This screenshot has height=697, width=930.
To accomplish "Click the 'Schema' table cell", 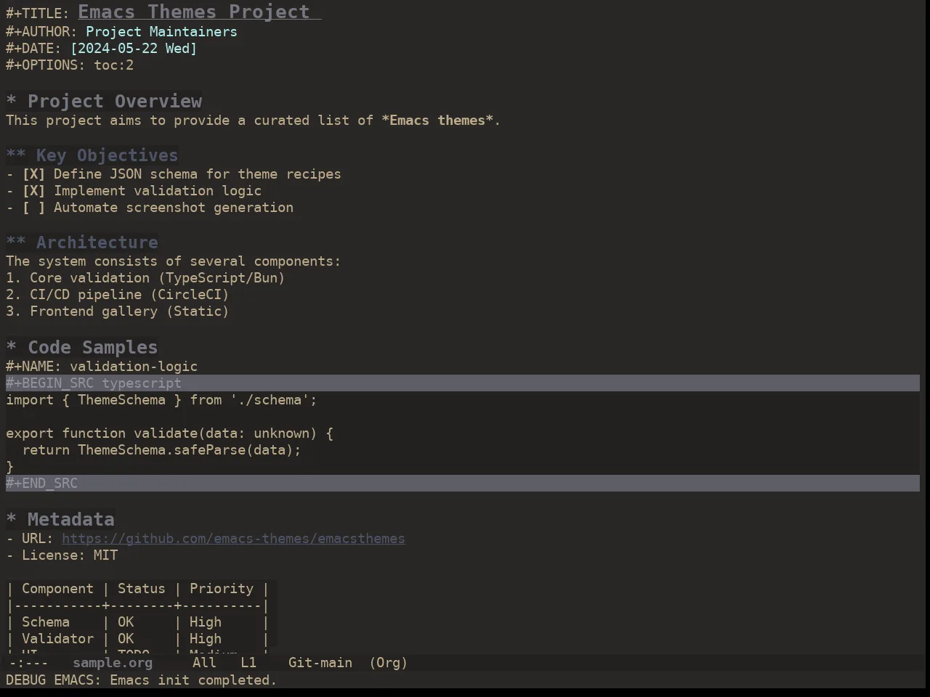I will click(46, 622).
